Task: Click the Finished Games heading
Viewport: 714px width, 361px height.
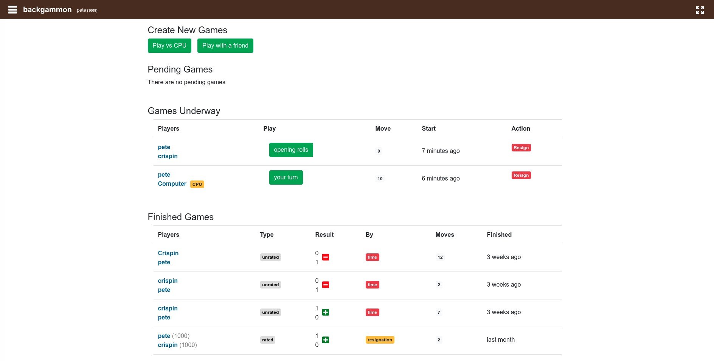Action: pos(181,217)
